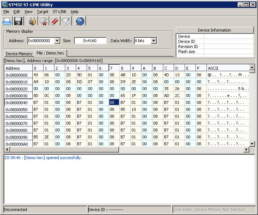Click the application icon in title bar
The height and width of the screenshot is (215, 258).
point(5,4)
